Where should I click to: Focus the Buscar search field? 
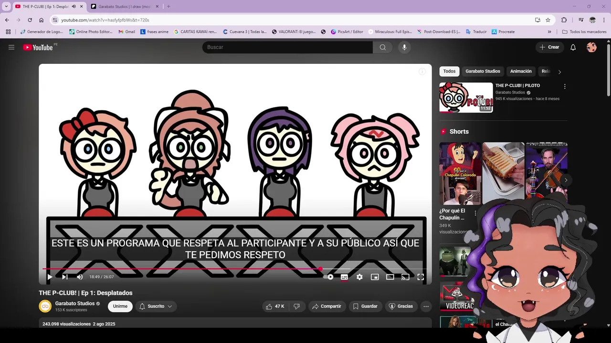[287, 47]
